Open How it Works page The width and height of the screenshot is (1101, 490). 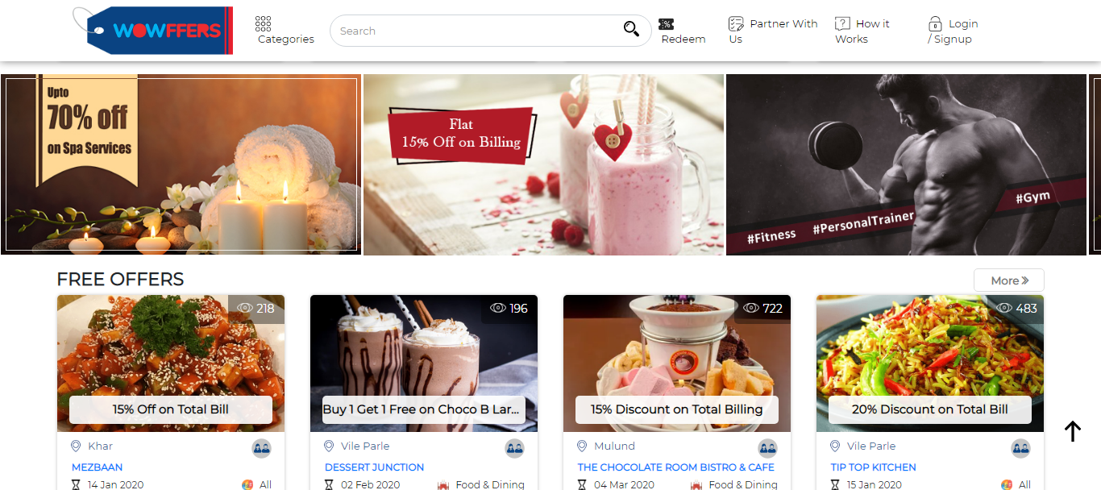(862, 31)
